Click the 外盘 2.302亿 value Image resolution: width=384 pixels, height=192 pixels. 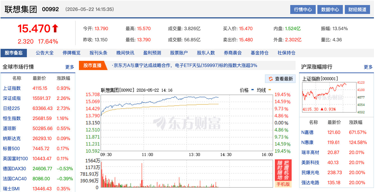tap(293, 40)
